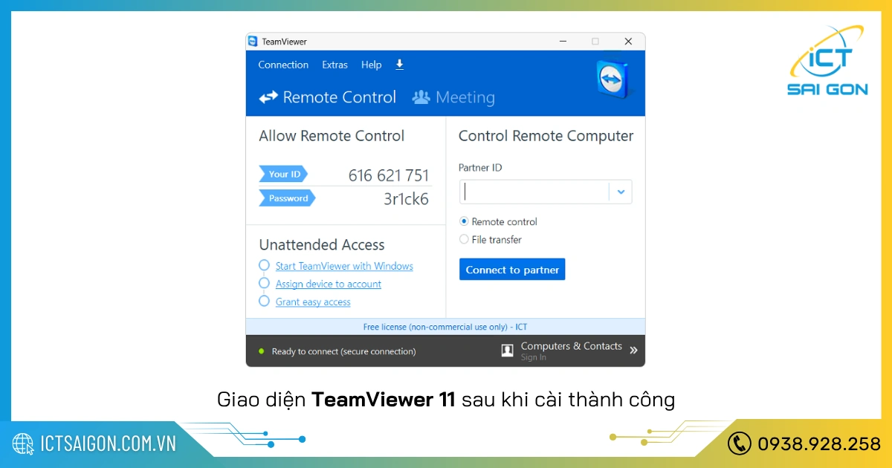This screenshot has height=468, width=892.
Task: Select the File transfer radio option
Action: tap(491, 239)
